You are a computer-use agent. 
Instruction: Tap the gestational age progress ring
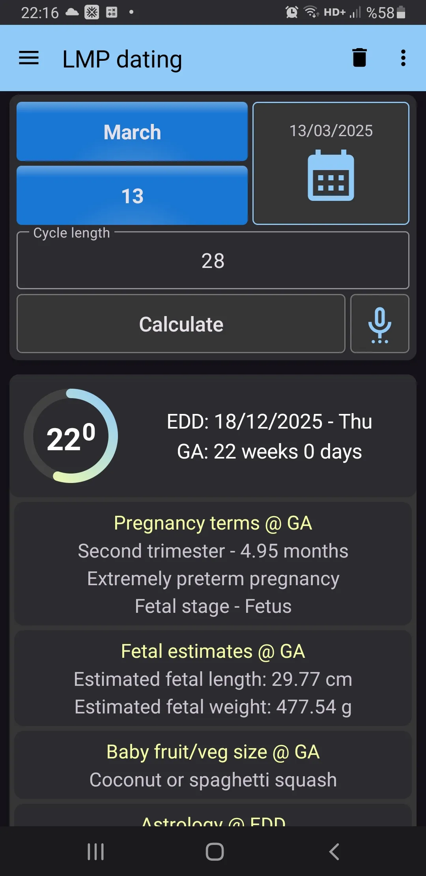[x=71, y=436]
